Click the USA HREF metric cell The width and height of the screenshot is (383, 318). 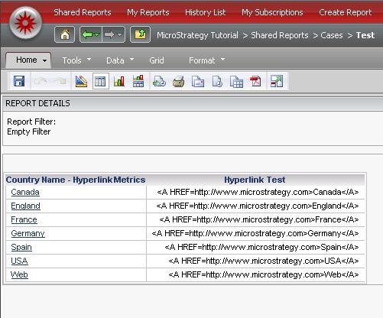coord(255,261)
